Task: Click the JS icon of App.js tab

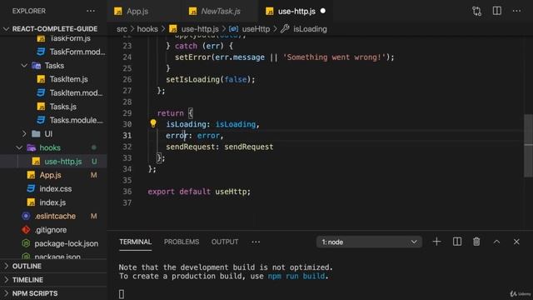Action: [118, 11]
